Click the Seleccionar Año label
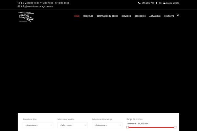The height and width of the screenshot is (131, 197). point(30,119)
